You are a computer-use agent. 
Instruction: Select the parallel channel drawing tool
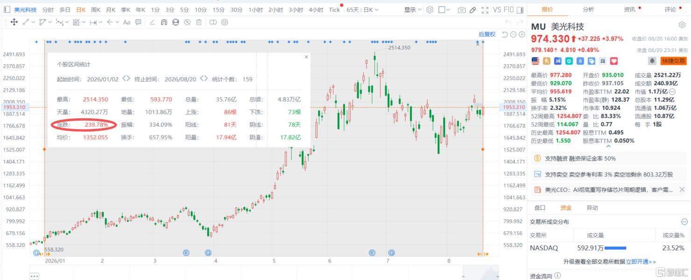[x=43, y=22]
